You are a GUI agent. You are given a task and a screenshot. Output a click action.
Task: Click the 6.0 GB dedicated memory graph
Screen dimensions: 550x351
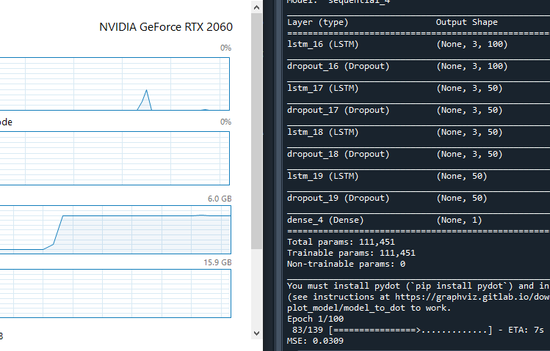115,232
